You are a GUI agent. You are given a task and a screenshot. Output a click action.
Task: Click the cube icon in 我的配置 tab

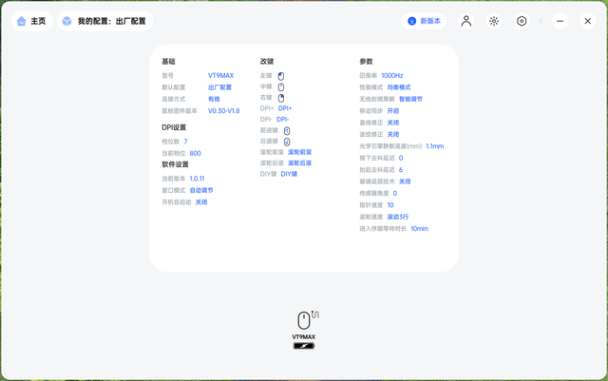pyautogui.click(x=67, y=21)
